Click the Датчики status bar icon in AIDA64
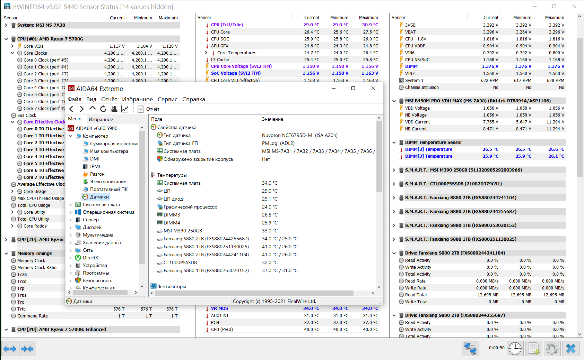Viewport: 584px width, 360px height. [x=69, y=301]
